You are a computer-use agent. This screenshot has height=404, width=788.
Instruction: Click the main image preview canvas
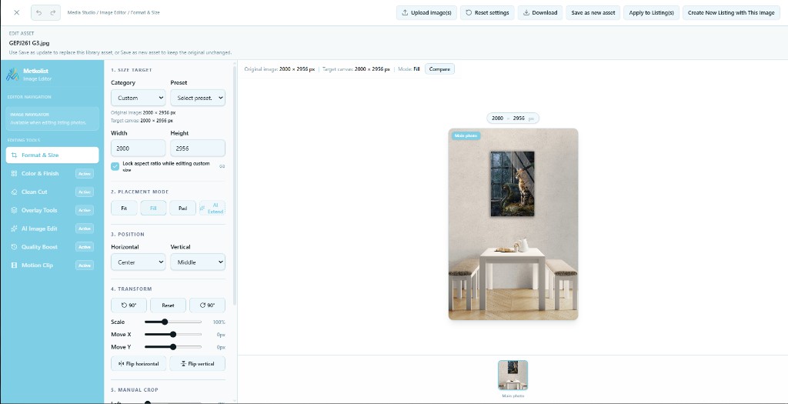(x=513, y=224)
